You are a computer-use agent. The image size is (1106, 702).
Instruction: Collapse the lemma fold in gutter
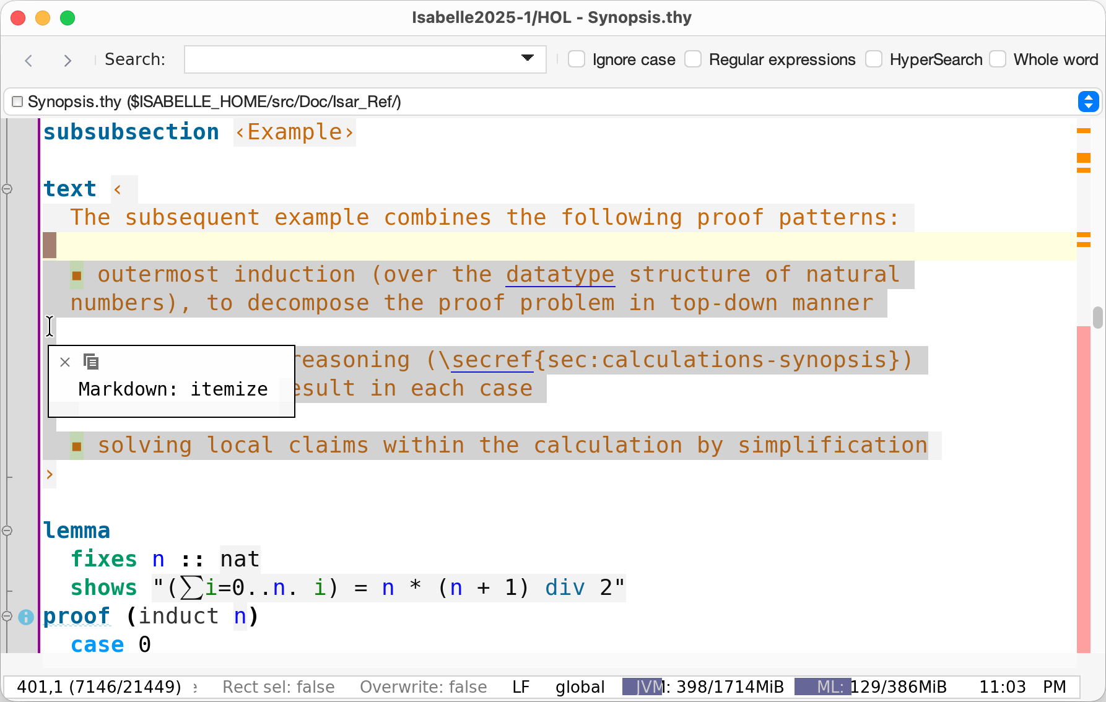[7, 531]
